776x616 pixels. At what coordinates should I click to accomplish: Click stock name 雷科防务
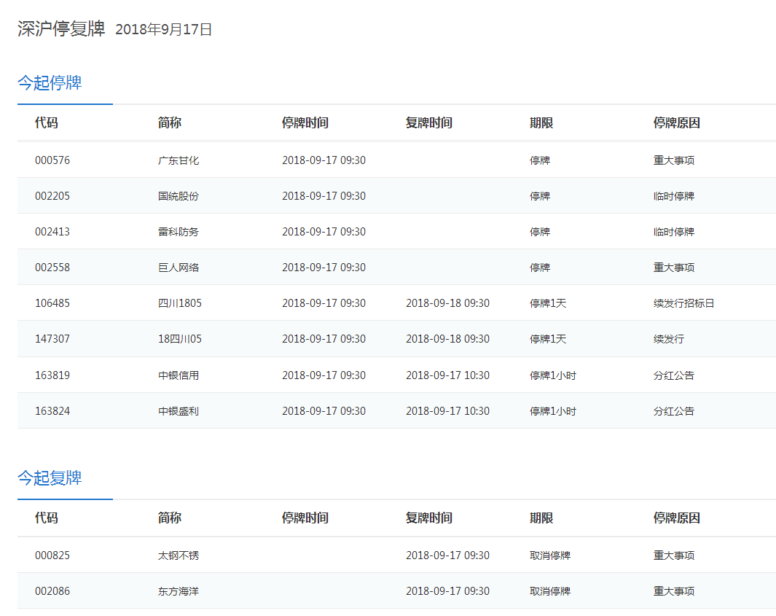(179, 232)
